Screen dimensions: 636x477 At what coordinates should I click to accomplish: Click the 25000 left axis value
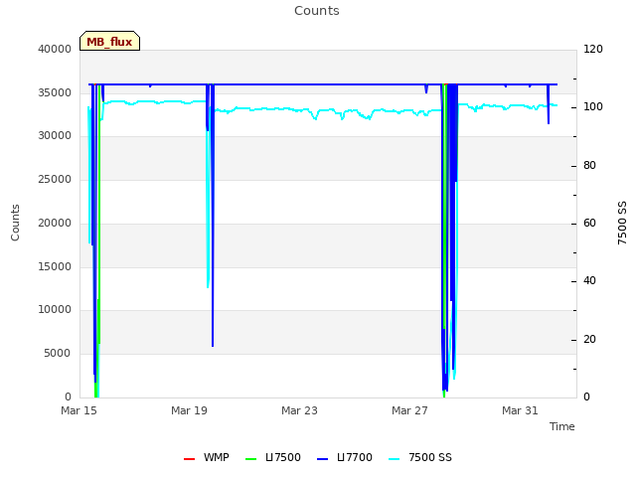55,179
